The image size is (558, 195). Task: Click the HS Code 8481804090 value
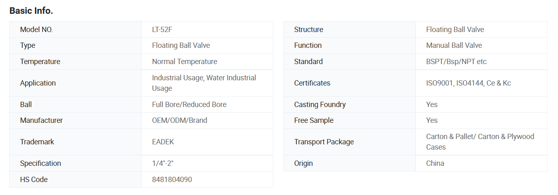tap(172, 180)
